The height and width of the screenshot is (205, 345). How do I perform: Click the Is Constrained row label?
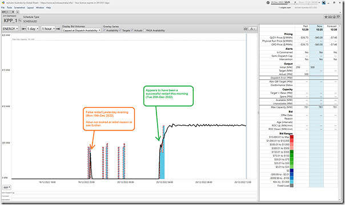click(284, 52)
